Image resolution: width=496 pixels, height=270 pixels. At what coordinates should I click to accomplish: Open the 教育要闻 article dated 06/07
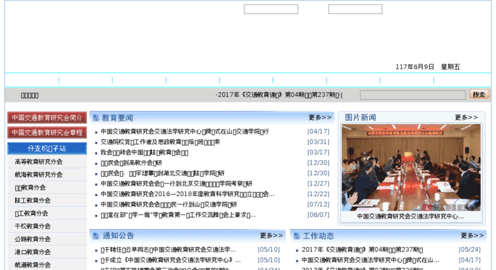coord(178,215)
